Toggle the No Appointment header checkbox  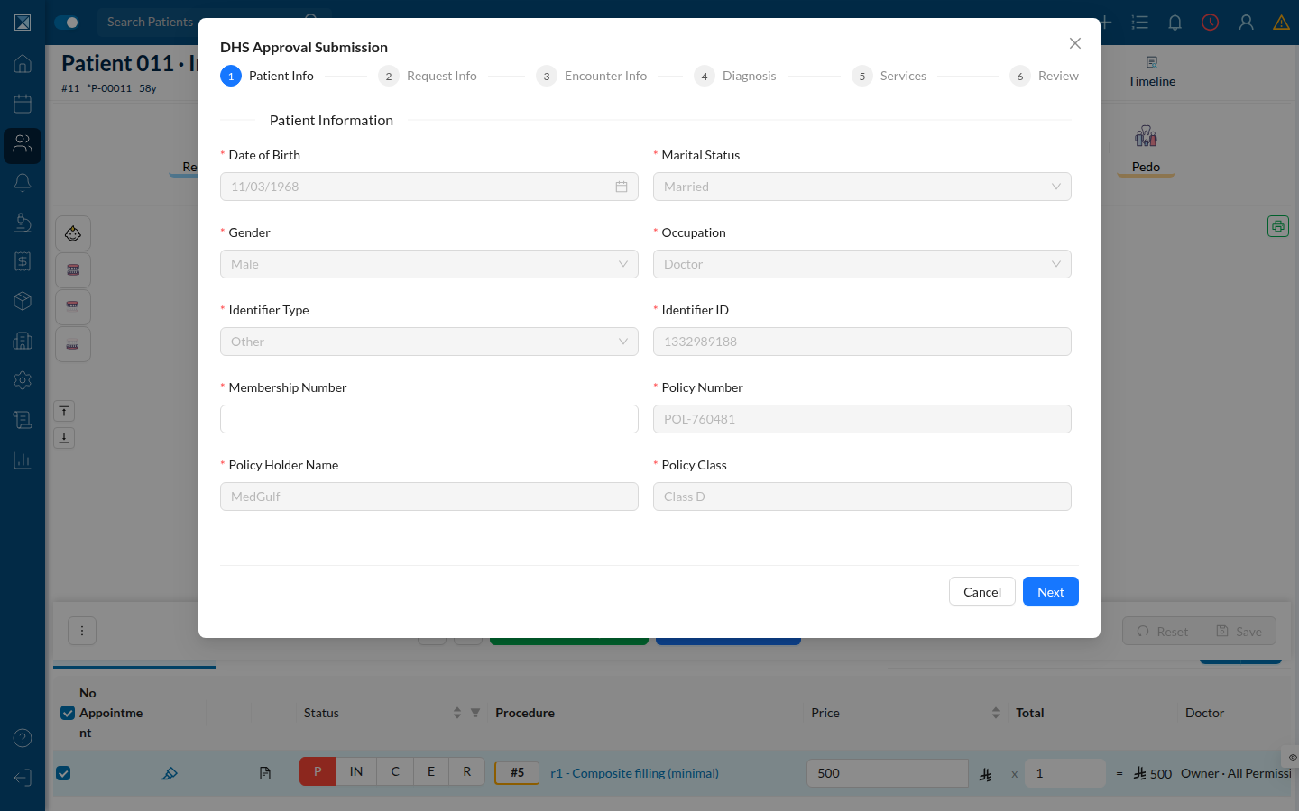pyautogui.click(x=68, y=713)
